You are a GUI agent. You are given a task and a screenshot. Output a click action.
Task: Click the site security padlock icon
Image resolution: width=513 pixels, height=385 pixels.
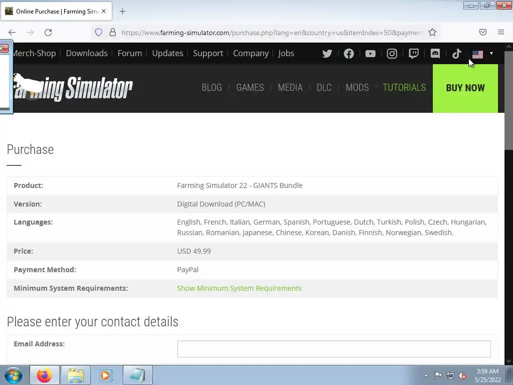[x=113, y=32]
